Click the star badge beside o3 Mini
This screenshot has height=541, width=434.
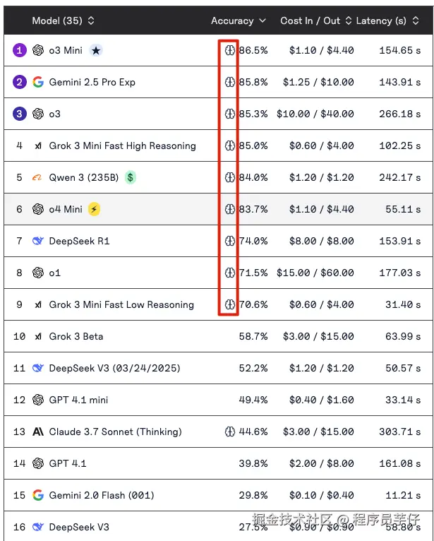pos(96,50)
